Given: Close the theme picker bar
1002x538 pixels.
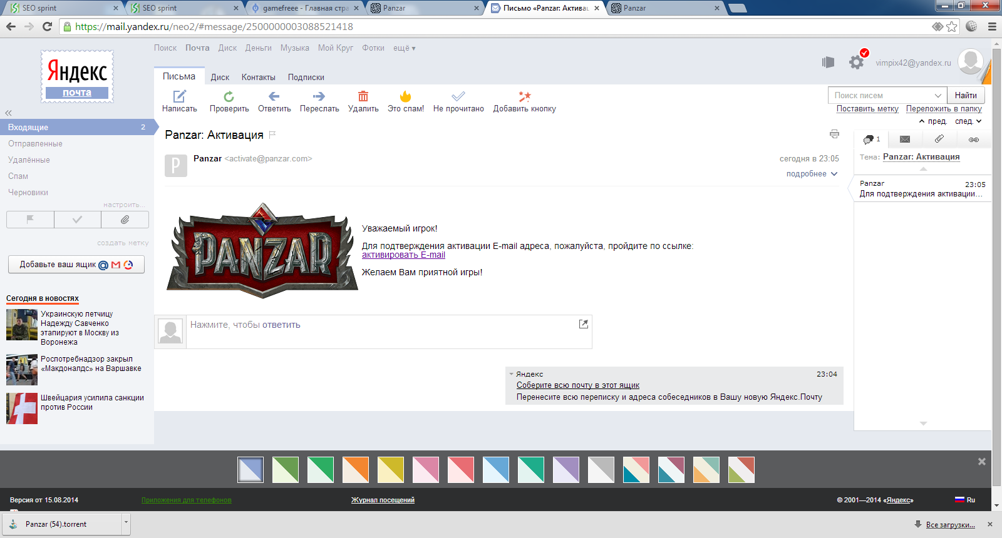Looking at the screenshot, I should (x=982, y=462).
